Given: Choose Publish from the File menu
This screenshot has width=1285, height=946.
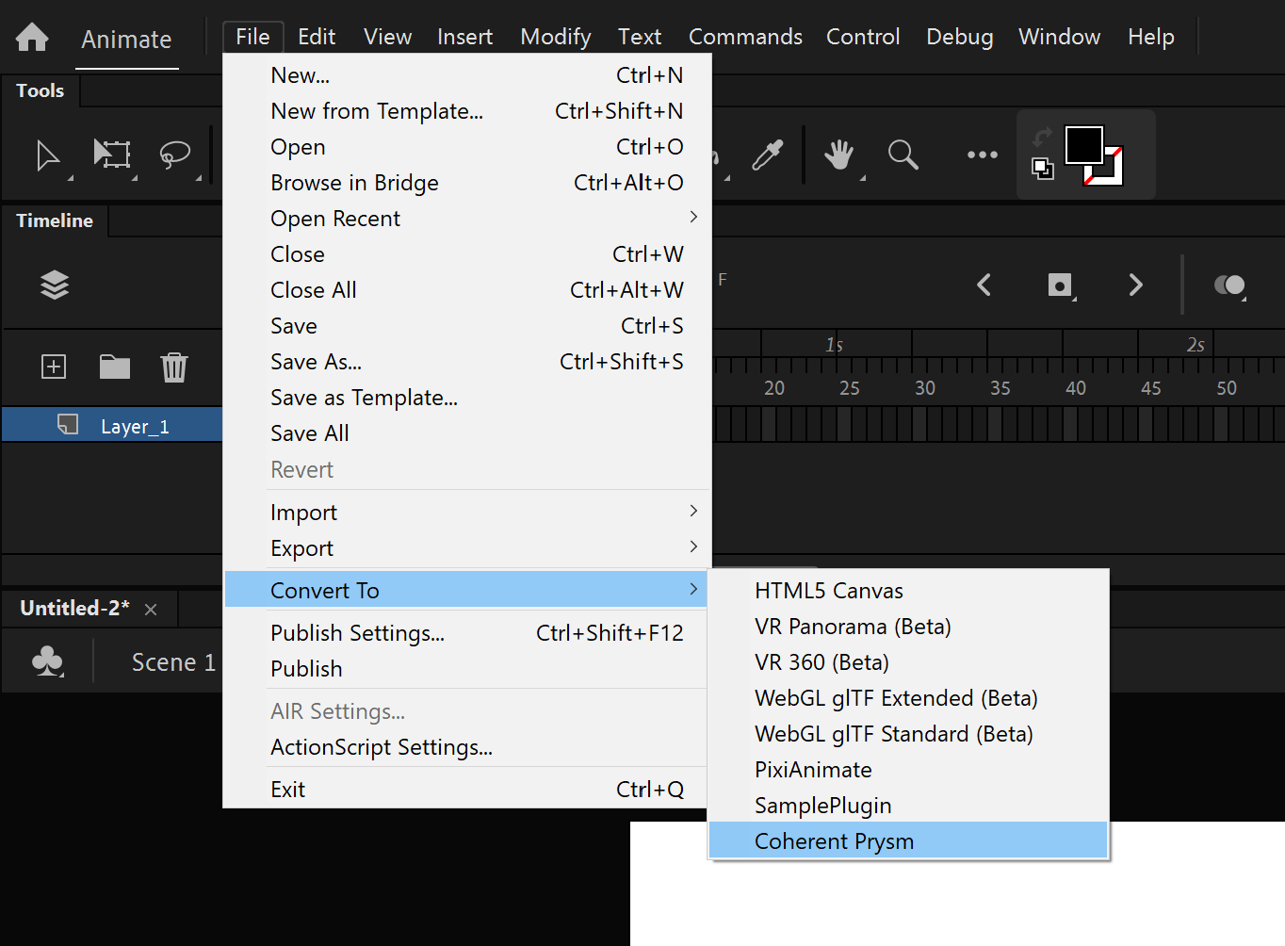Looking at the screenshot, I should click(x=466, y=669).
